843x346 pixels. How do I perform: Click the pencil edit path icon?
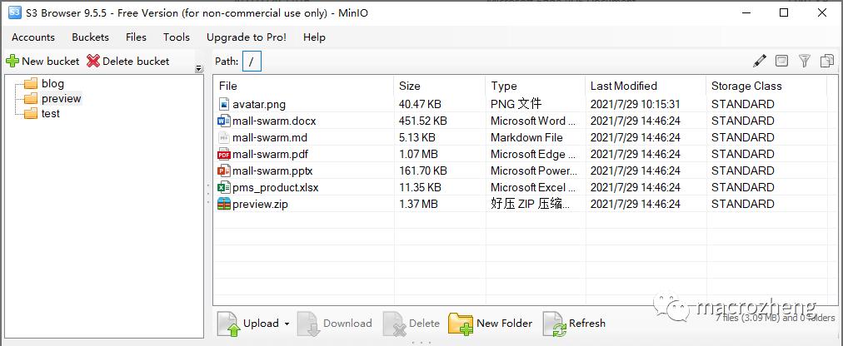tap(759, 61)
